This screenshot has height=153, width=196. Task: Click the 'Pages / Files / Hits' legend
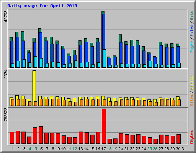tap(192, 32)
